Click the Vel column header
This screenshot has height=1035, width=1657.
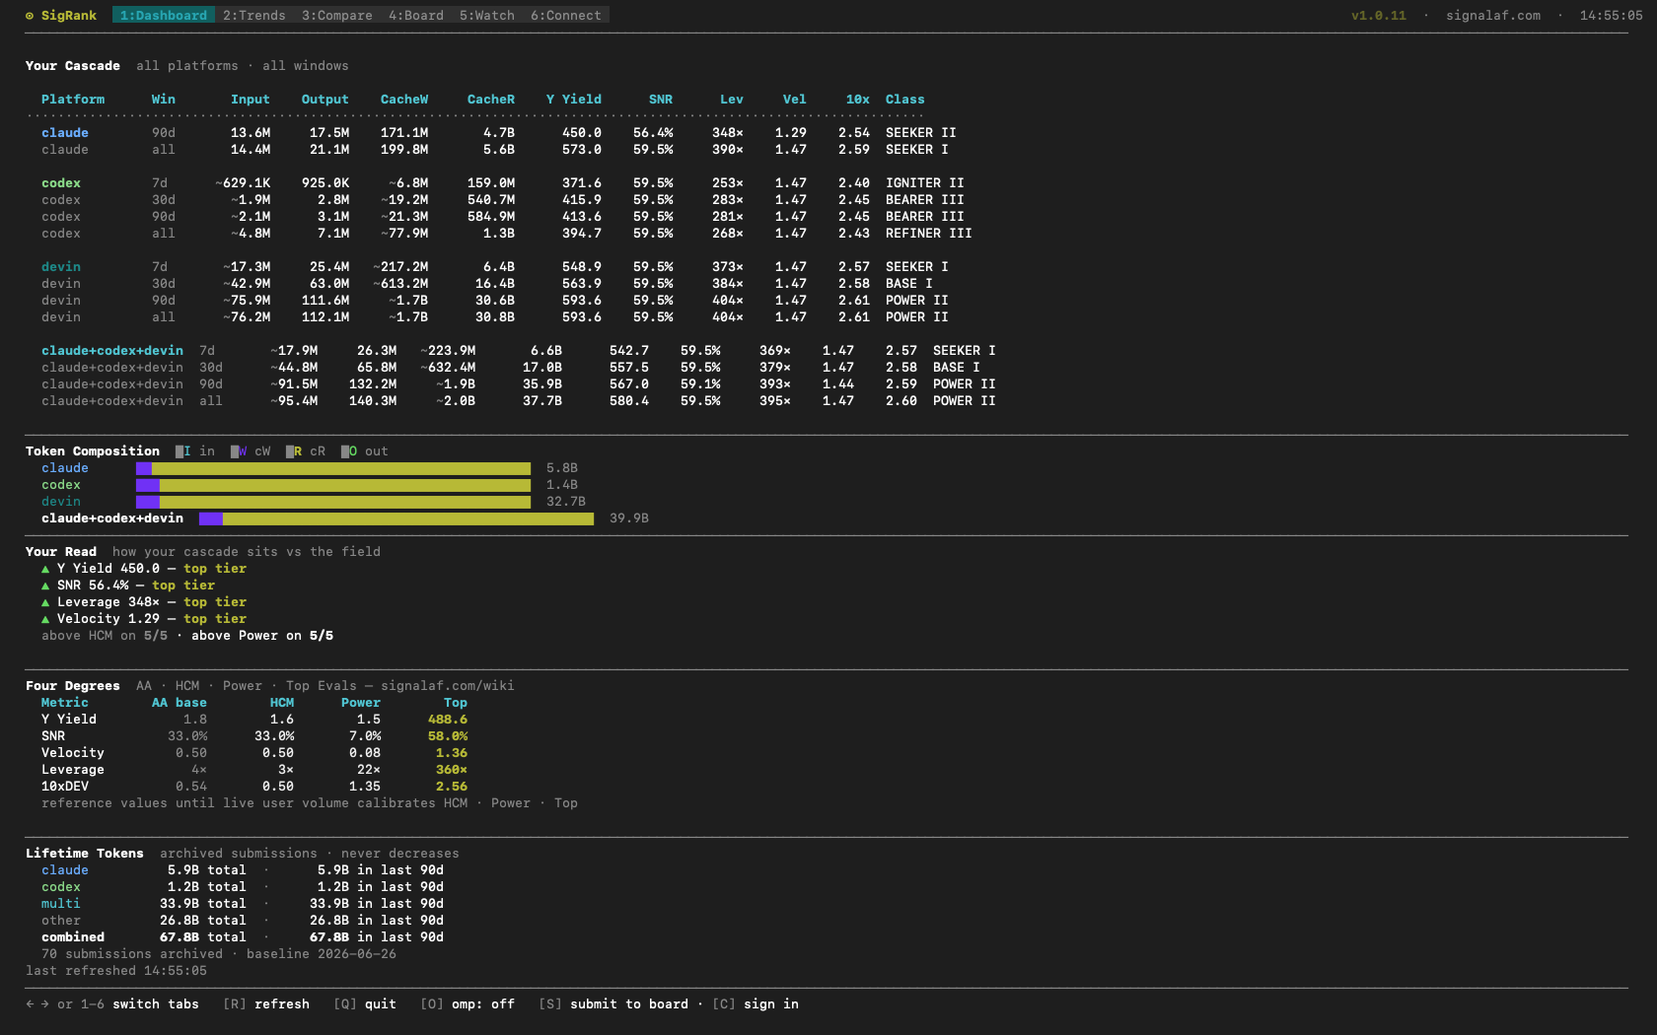pos(795,100)
